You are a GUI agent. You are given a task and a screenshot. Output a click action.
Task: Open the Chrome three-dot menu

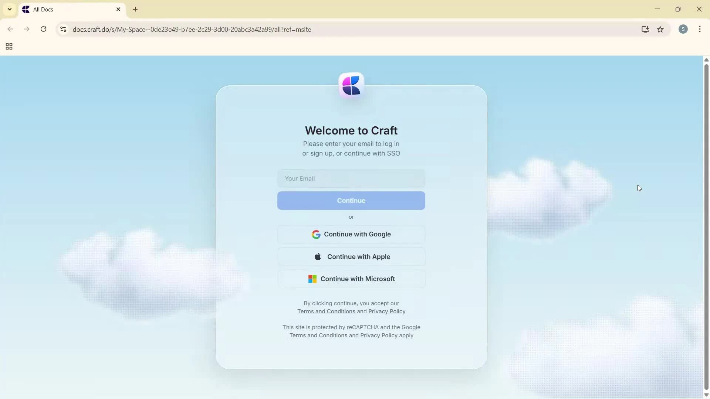(700, 29)
